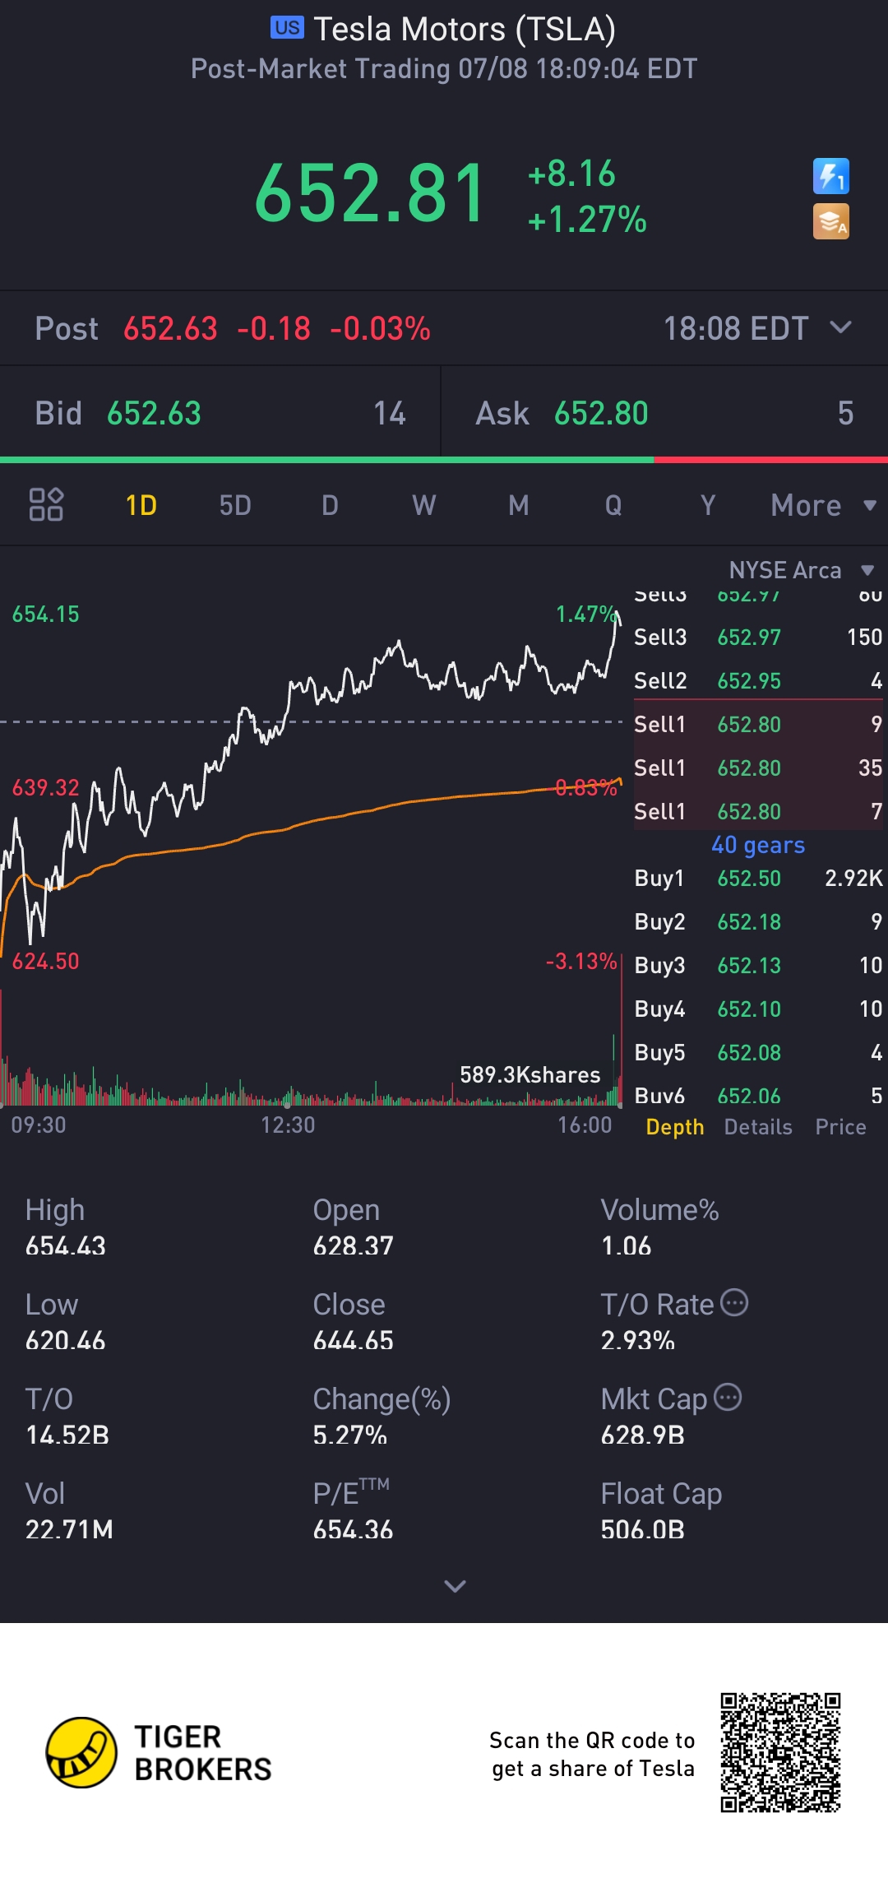Tap the green-red bid/ask ratio bar
The image size is (888, 1883).
[444, 460]
